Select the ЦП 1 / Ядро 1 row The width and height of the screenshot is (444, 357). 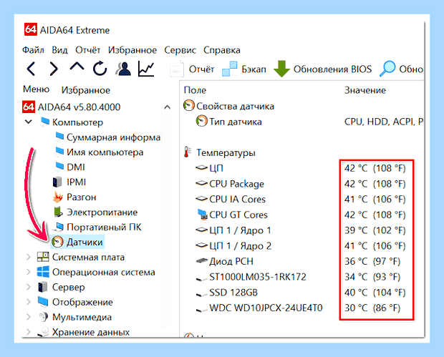[x=301, y=230]
